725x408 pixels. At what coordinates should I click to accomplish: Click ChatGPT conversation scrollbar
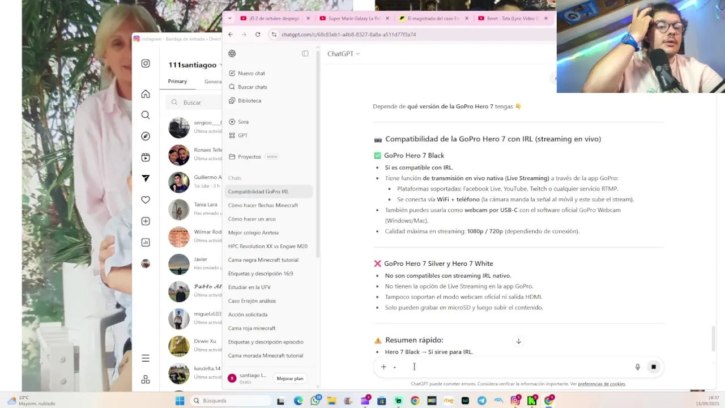713,338
